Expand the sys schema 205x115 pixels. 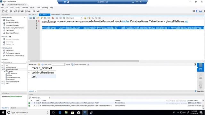[x=2, y=65]
